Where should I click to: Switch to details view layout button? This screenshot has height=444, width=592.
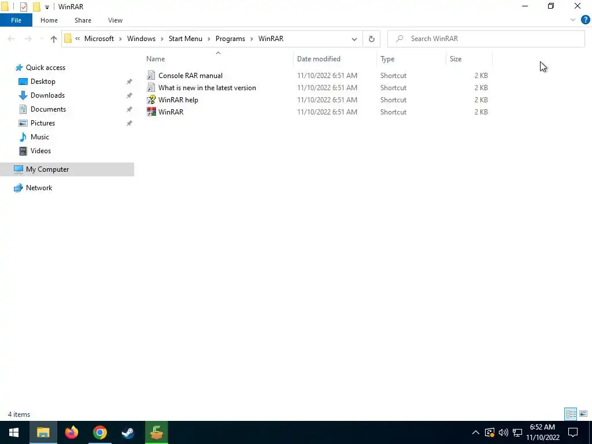pyautogui.click(x=571, y=414)
